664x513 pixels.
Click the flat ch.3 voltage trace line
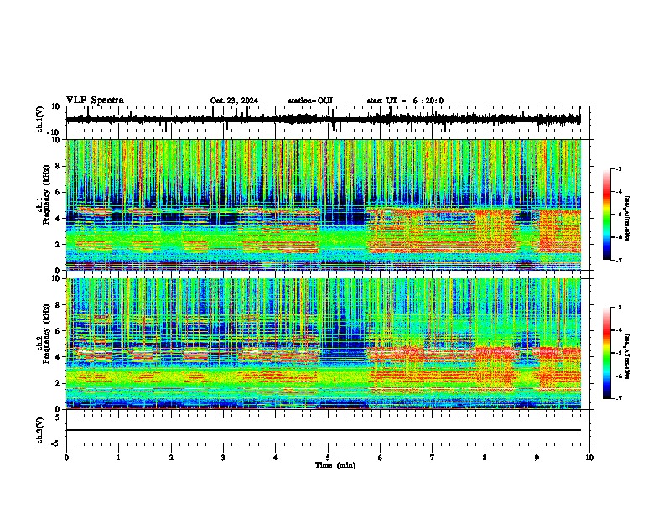coord(323,430)
